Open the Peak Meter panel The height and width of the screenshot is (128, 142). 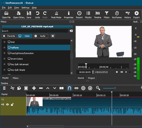pyautogui.click(x=56, y=15)
